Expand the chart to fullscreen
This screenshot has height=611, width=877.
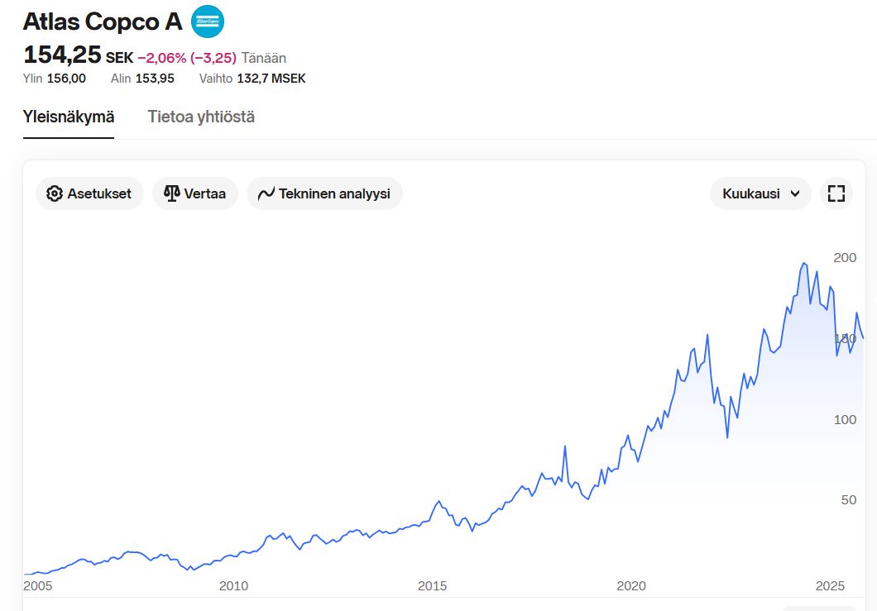836,193
